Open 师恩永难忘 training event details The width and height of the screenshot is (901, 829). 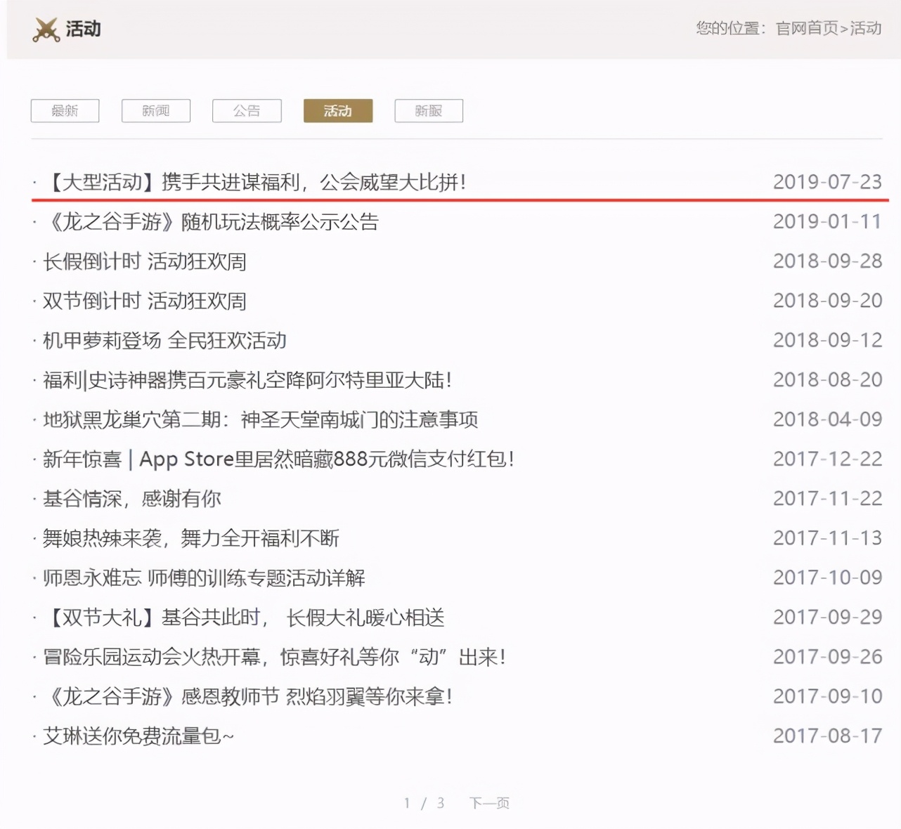point(204,578)
